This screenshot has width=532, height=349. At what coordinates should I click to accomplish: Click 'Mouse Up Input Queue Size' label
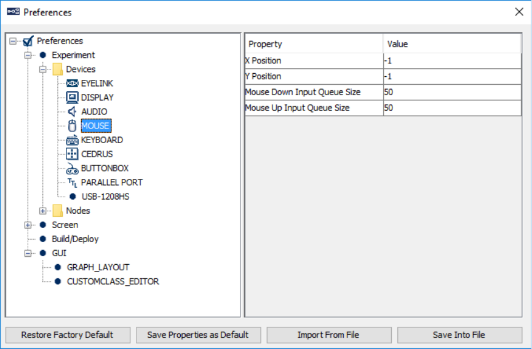point(297,108)
